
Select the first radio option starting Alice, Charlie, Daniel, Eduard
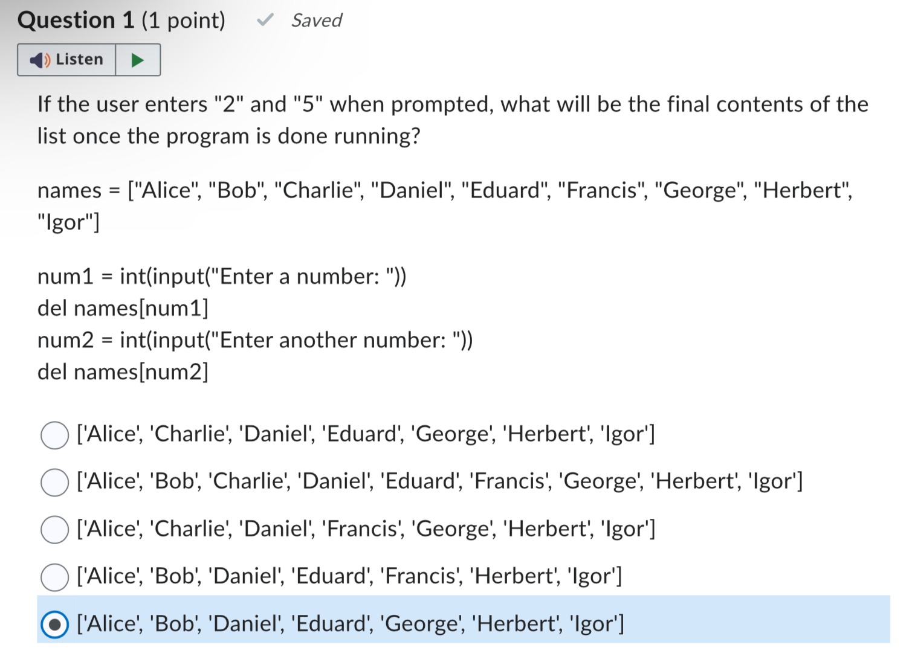[54, 435]
